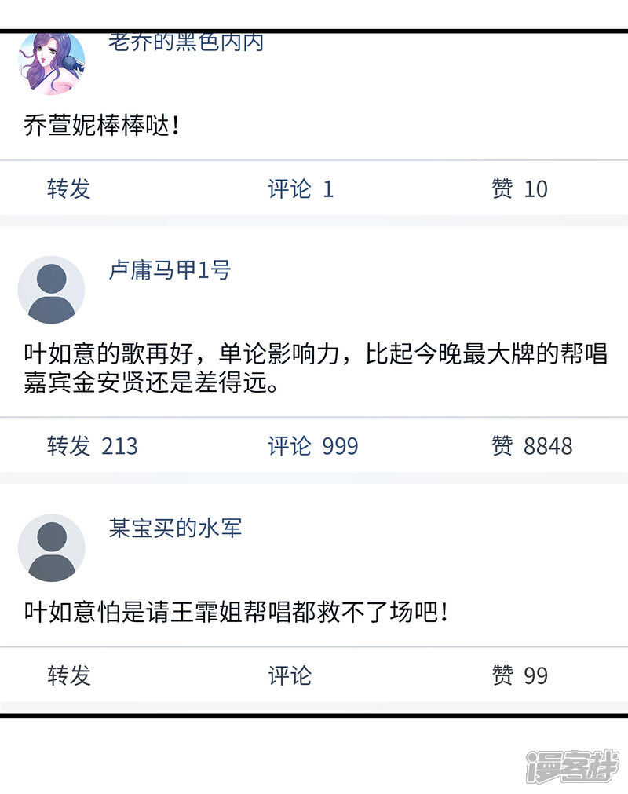Open the post about 金安贤 guest singer

pyautogui.click(x=316, y=369)
